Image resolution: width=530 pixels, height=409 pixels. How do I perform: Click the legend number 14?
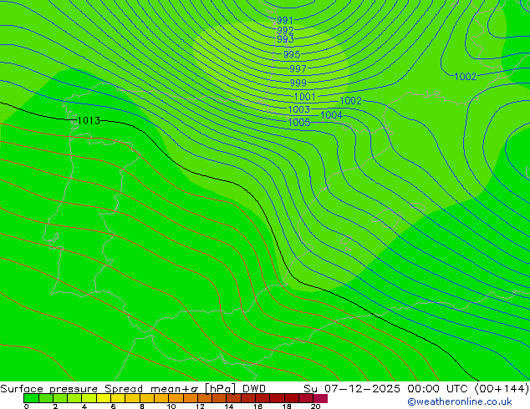pos(229,406)
